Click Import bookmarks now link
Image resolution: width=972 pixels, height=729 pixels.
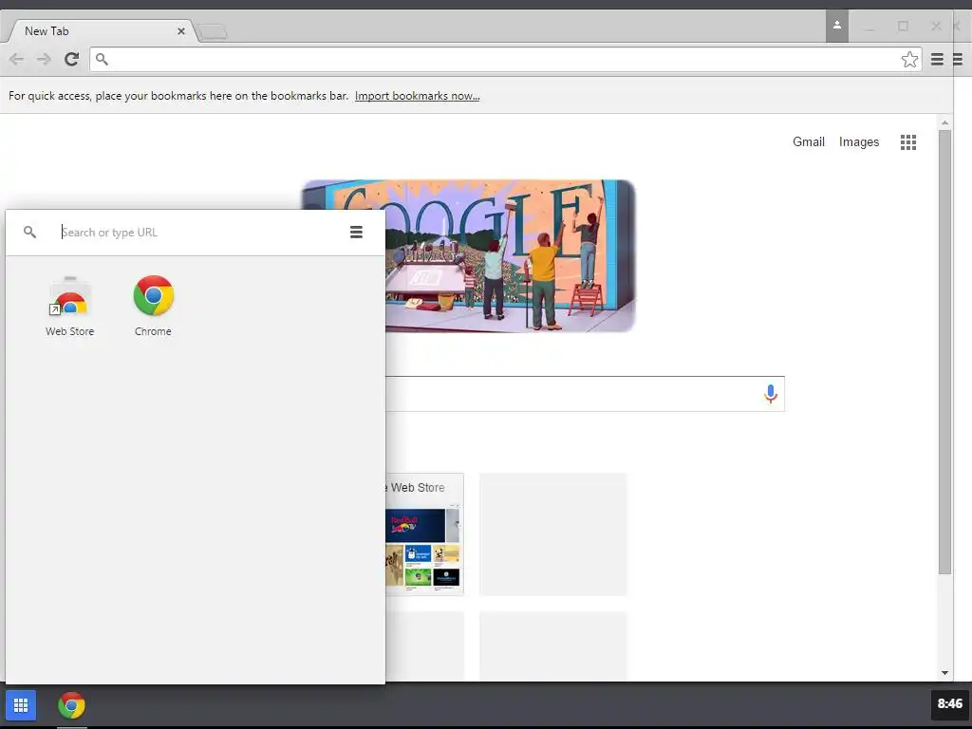418,96
